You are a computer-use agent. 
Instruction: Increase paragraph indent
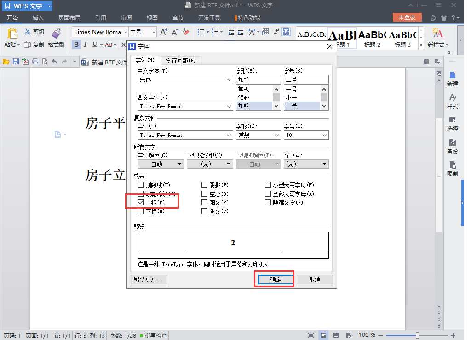[240, 32]
